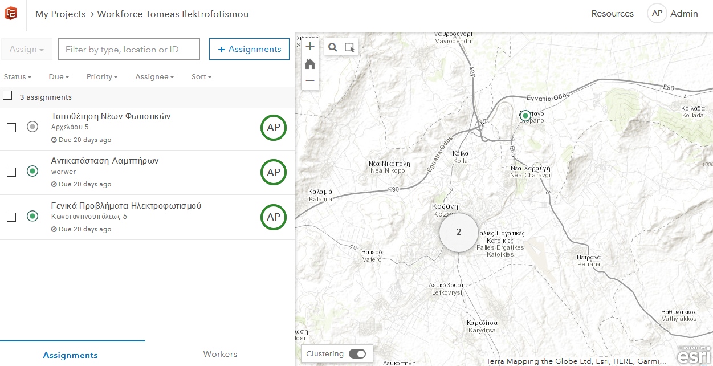Open the map search tool

(x=333, y=47)
